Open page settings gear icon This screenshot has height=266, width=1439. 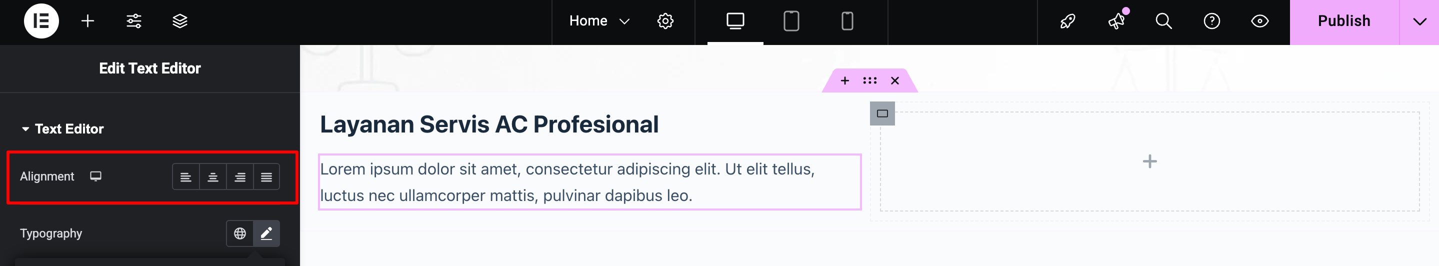click(x=665, y=21)
